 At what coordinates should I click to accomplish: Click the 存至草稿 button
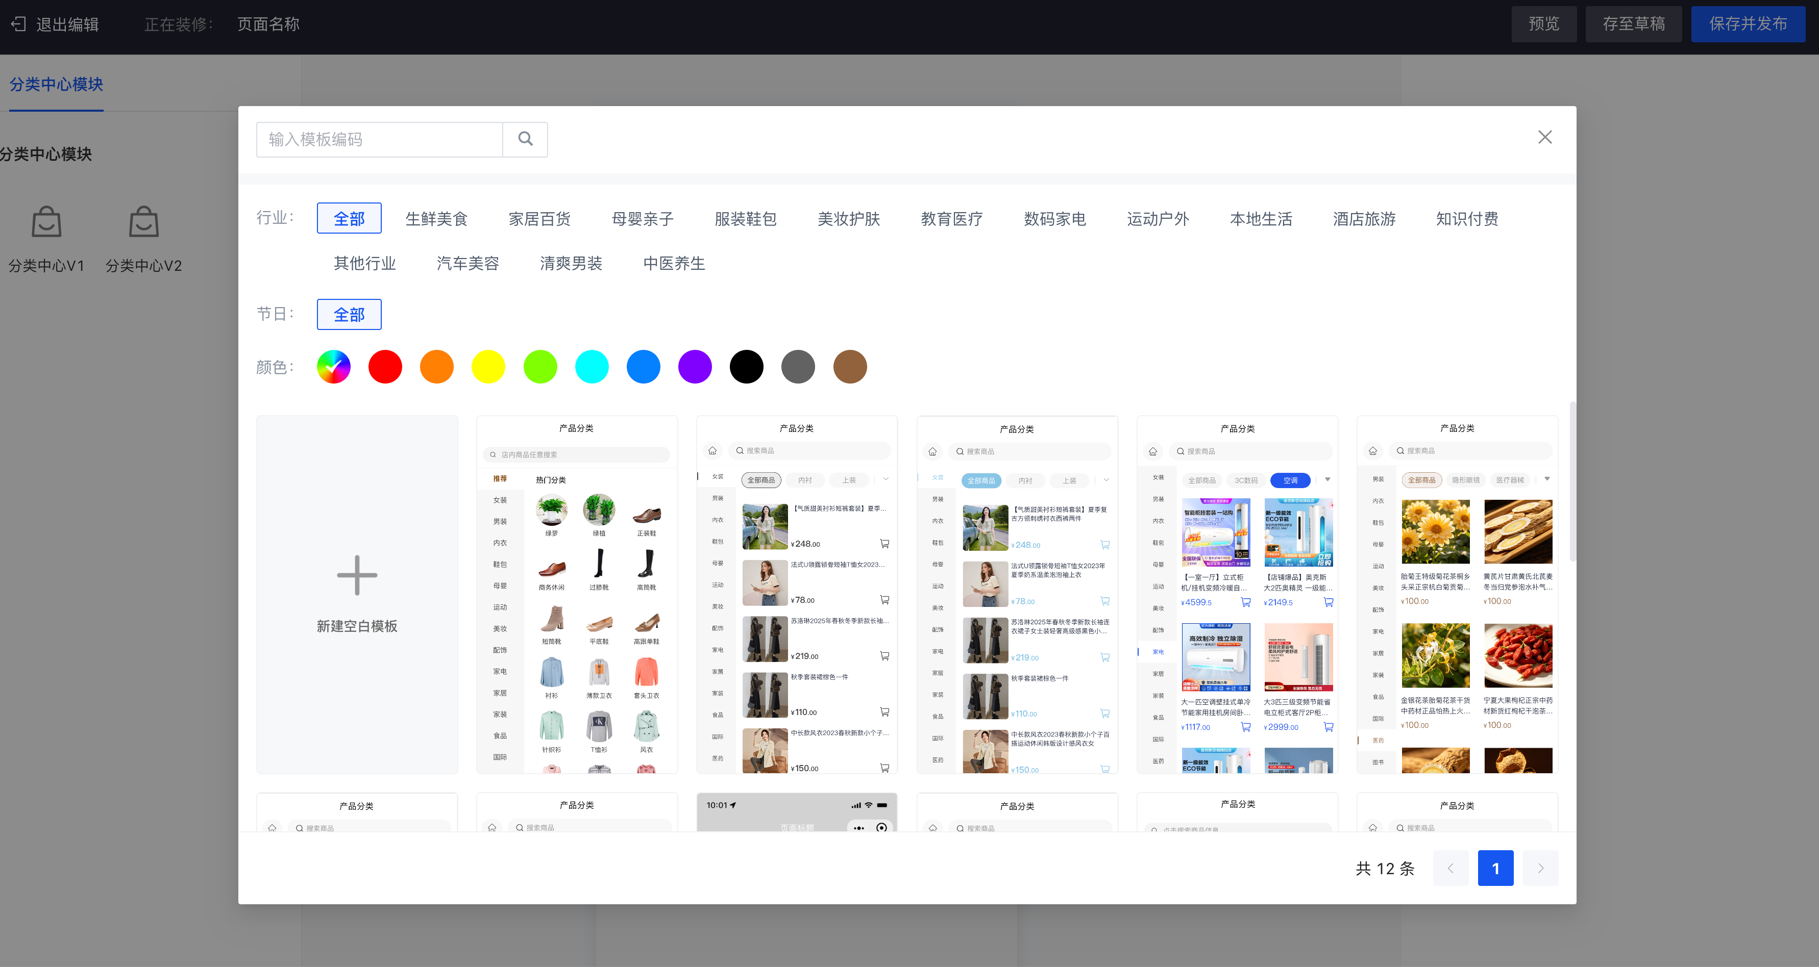[x=1633, y=24]
